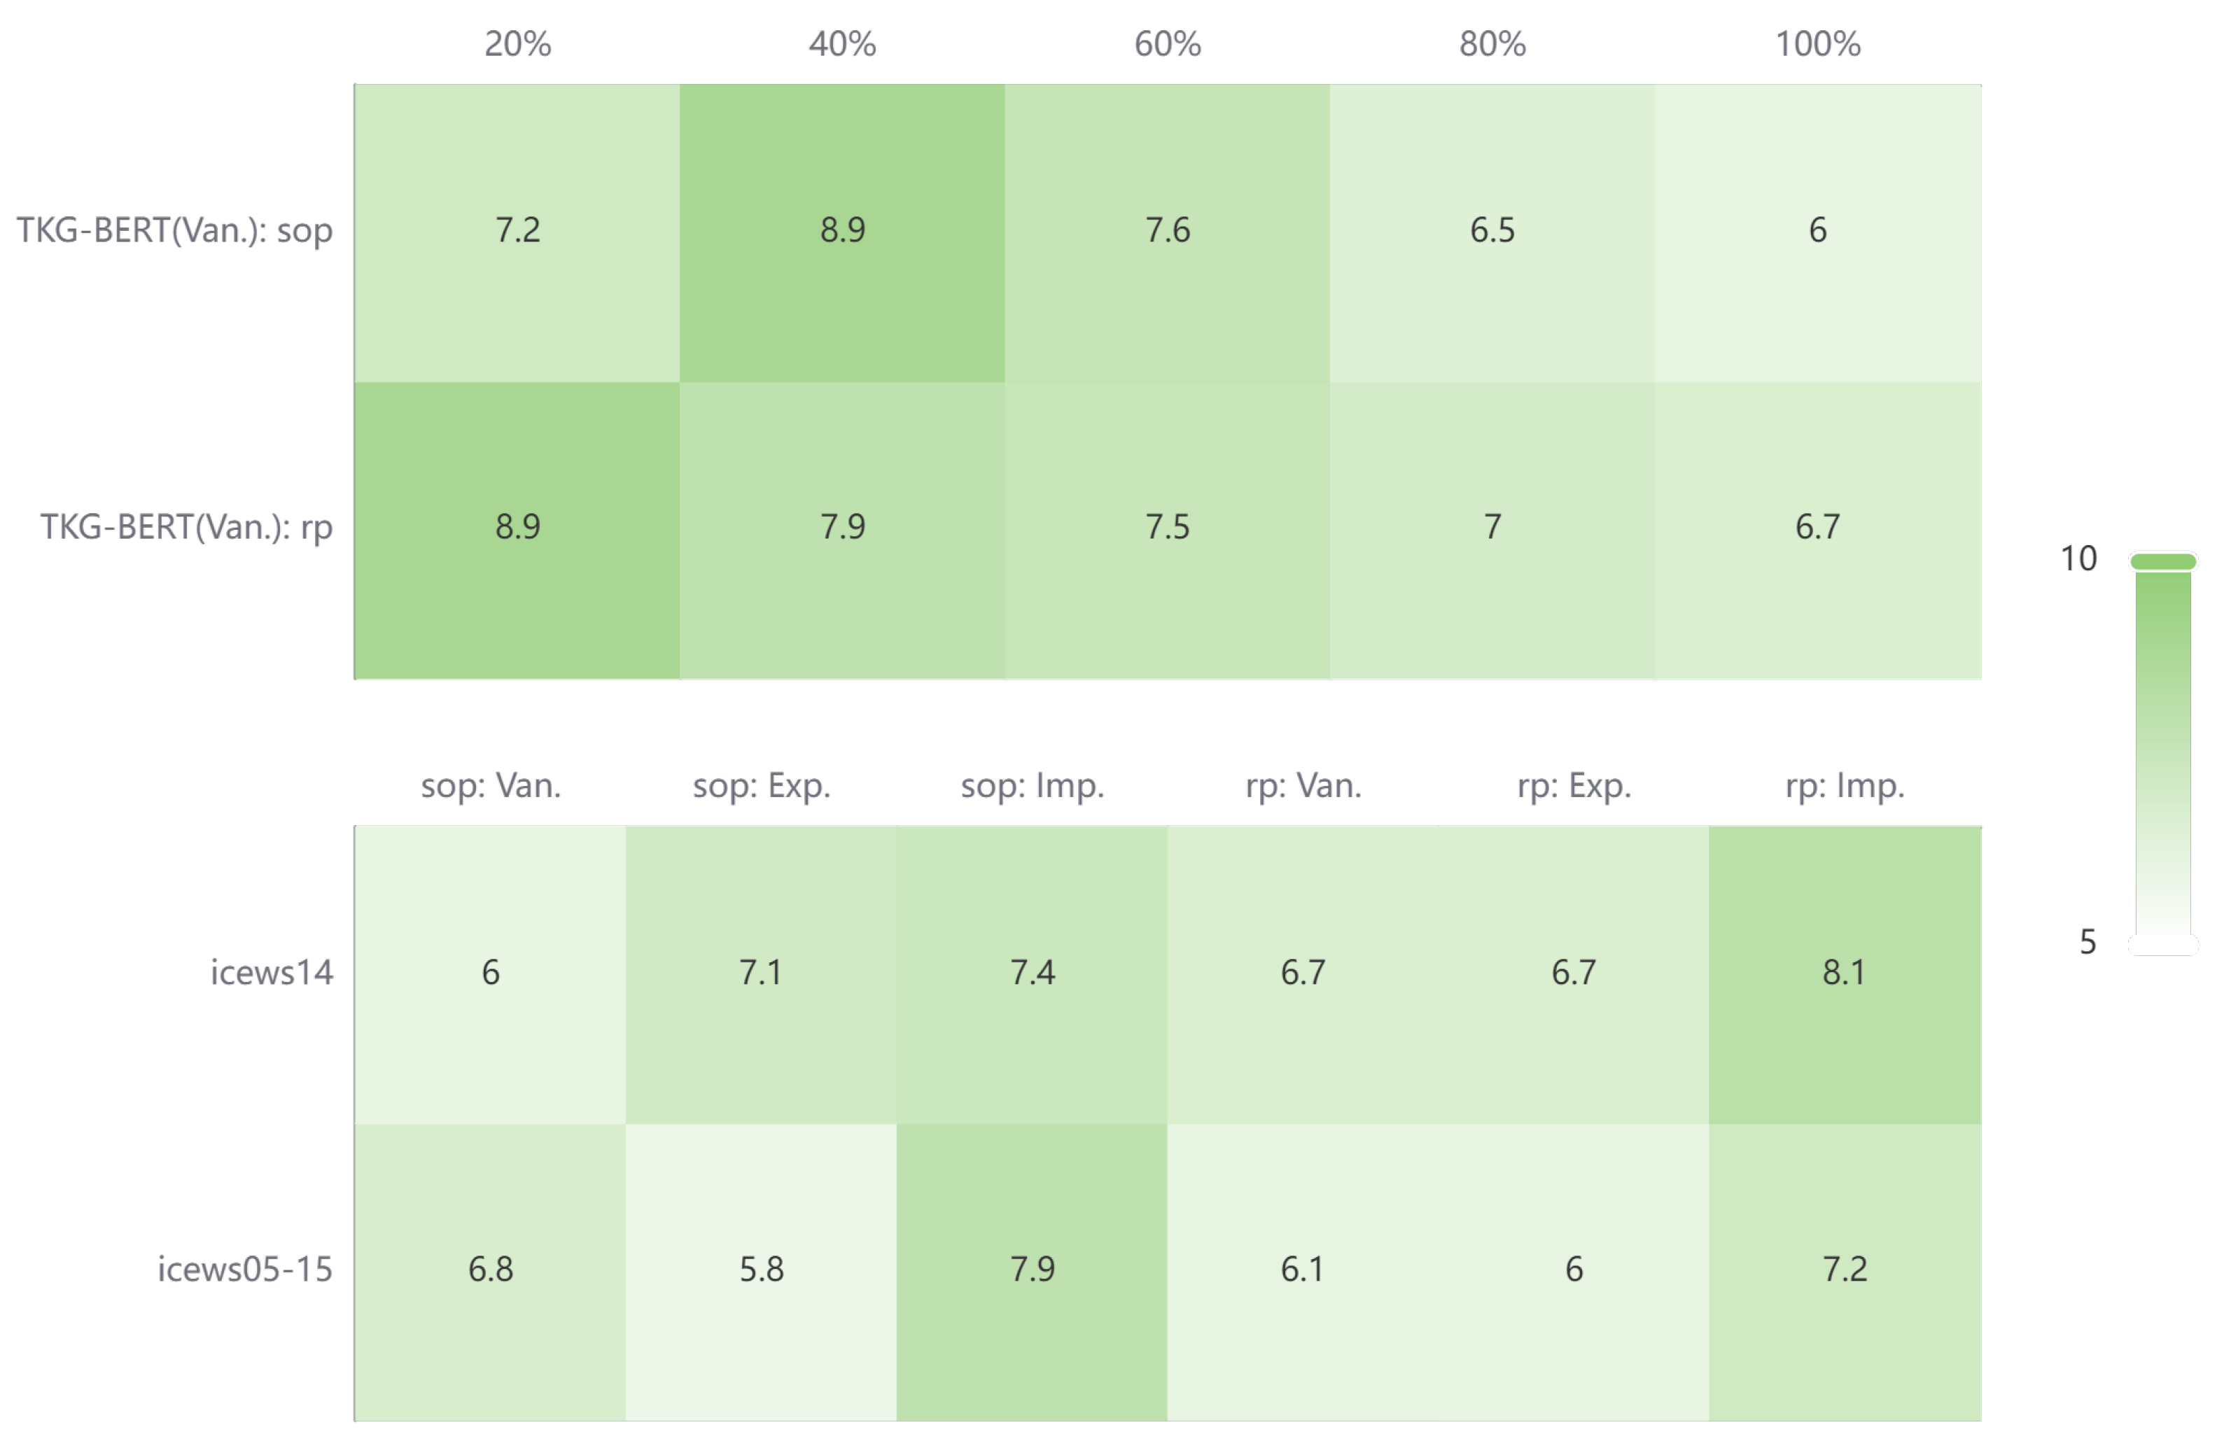Select TKG-BERT(Van.): rp cell at 100%
2224x1448 pixels.
pos(1817,529)
